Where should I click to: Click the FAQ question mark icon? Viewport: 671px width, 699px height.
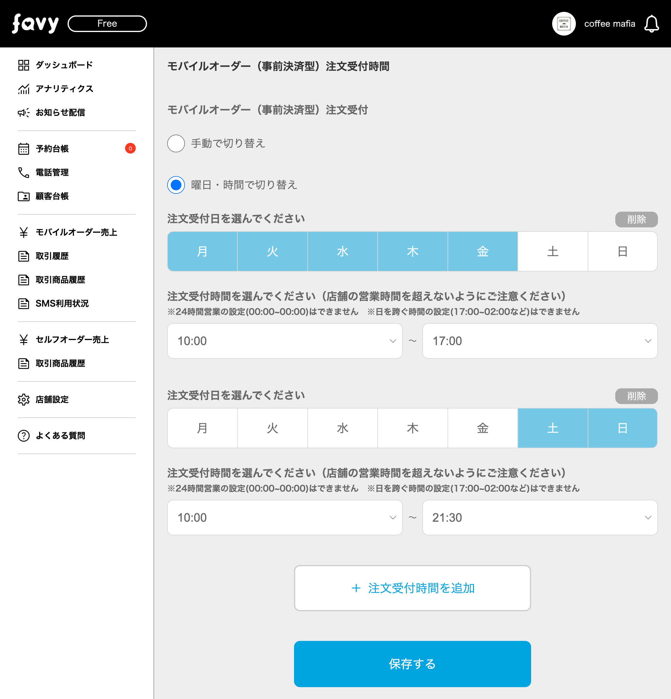(23, 435)
